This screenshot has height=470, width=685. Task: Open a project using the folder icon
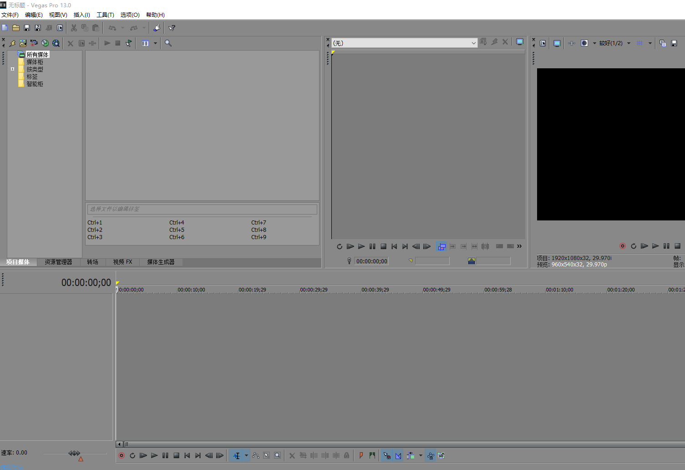pyautogui.click(x=16, y=28)
